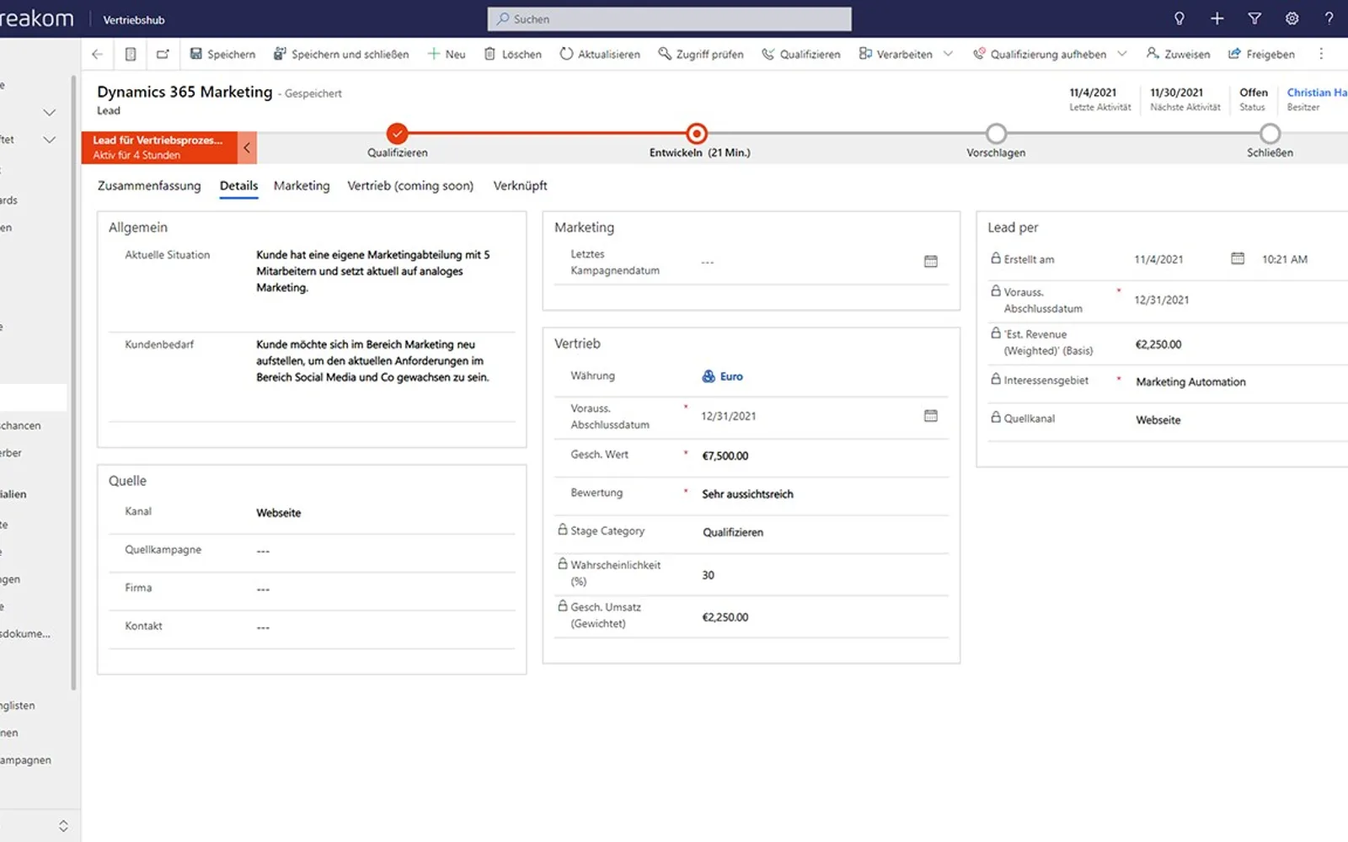Select the Schließen stage circle
The height and width of the screenshot is (842, 1348).
click(x=1270, y=133)
